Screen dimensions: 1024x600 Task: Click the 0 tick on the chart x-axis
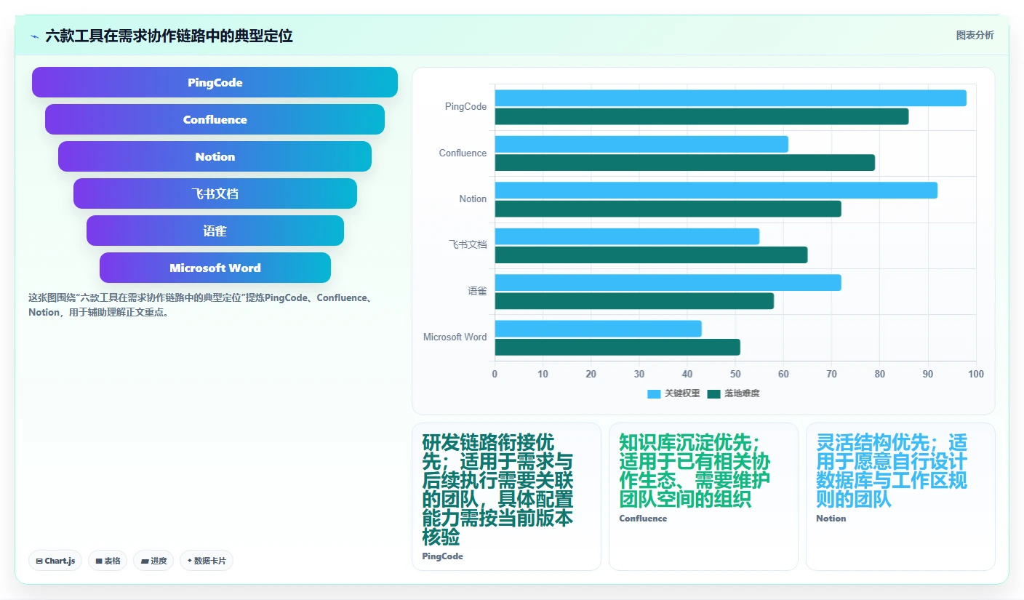(x=495, y=375)
